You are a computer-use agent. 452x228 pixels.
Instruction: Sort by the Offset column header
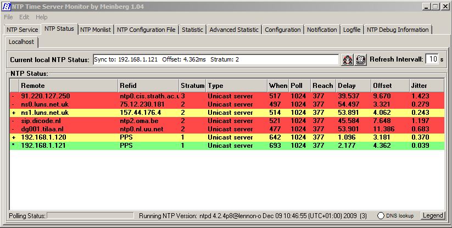[x=390, y=86]
